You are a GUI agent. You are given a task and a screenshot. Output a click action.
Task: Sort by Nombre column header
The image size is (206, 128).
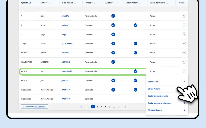pyautogui.click(x=45, y=3)
